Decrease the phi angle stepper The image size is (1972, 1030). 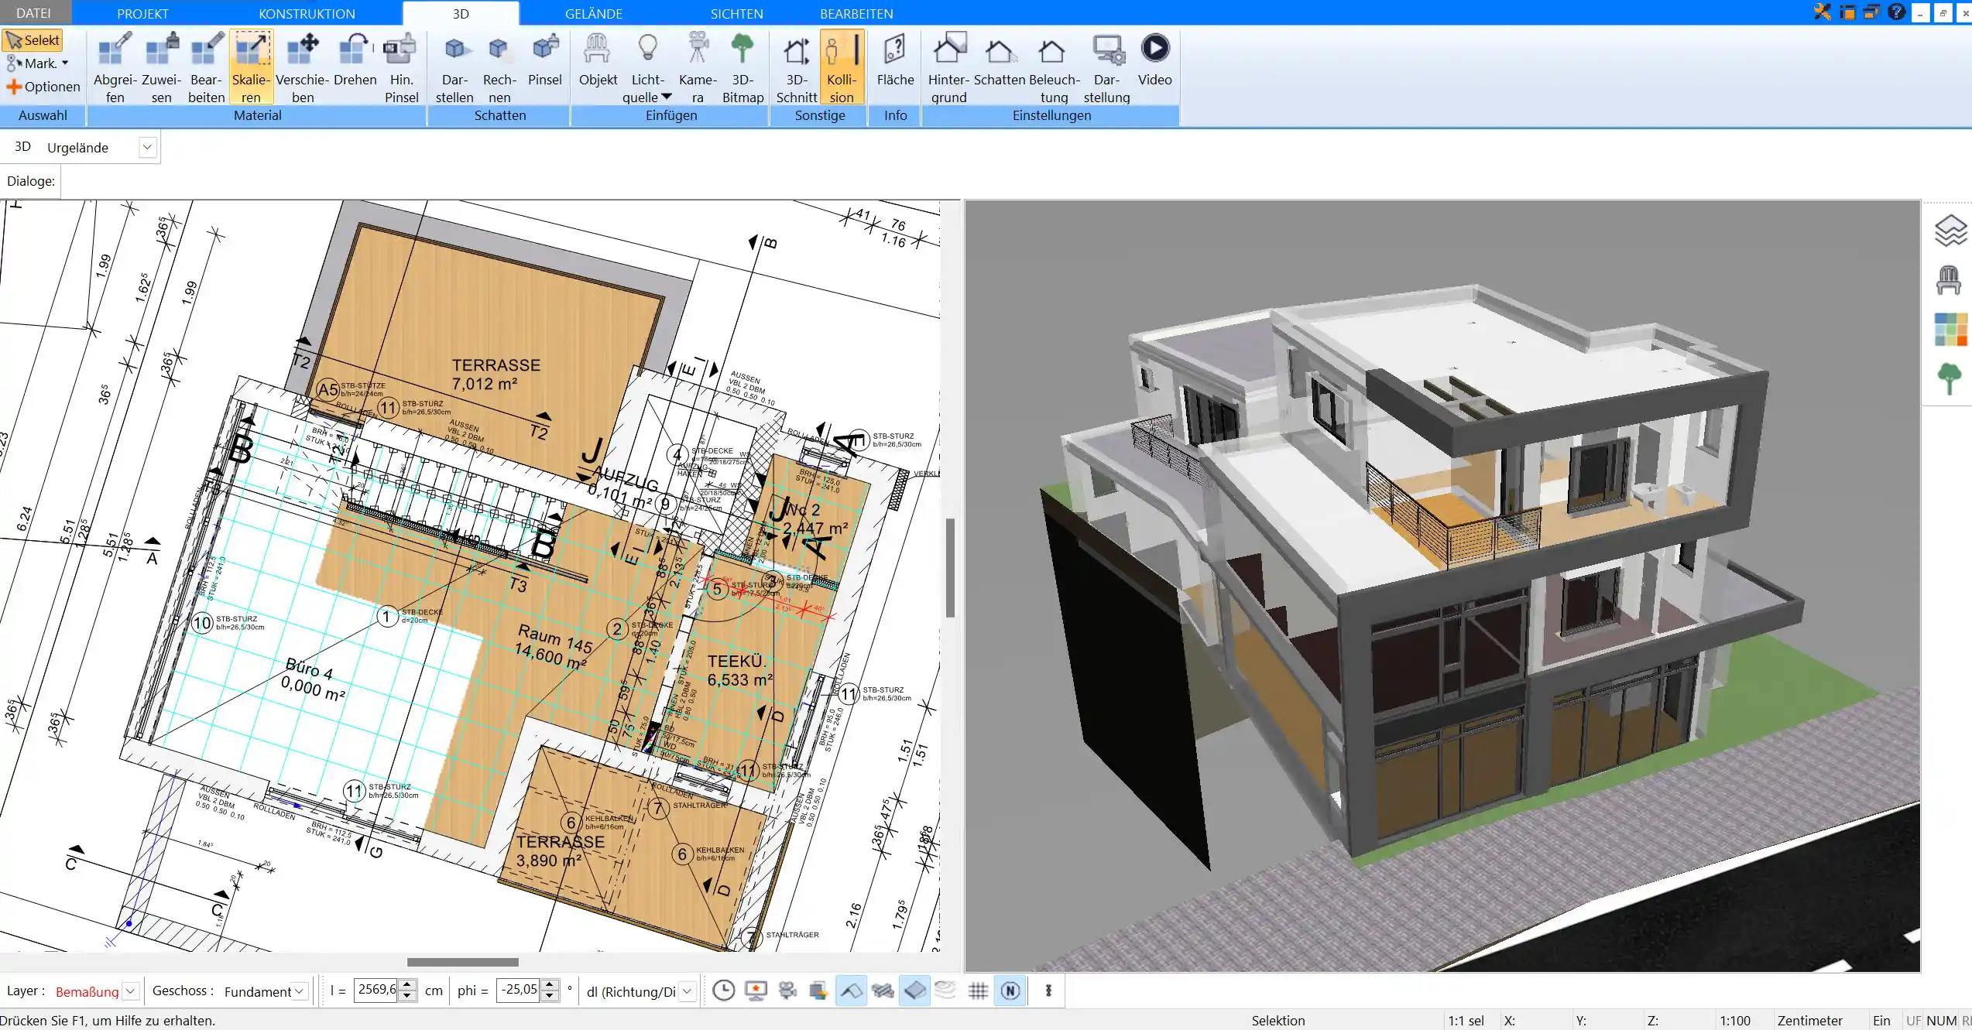coord(549,996)
